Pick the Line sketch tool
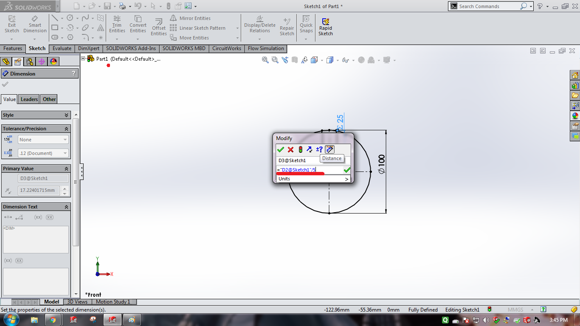This screenshot has height=326, width=580. click(54, 18)
